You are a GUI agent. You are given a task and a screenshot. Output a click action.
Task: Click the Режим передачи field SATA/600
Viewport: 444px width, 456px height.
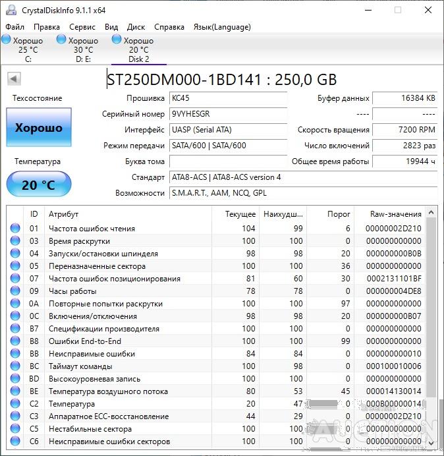coord(228,146)
